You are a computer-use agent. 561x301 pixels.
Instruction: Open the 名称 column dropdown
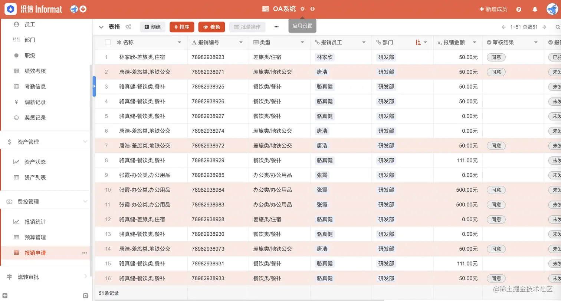click(x=180, y=43)
